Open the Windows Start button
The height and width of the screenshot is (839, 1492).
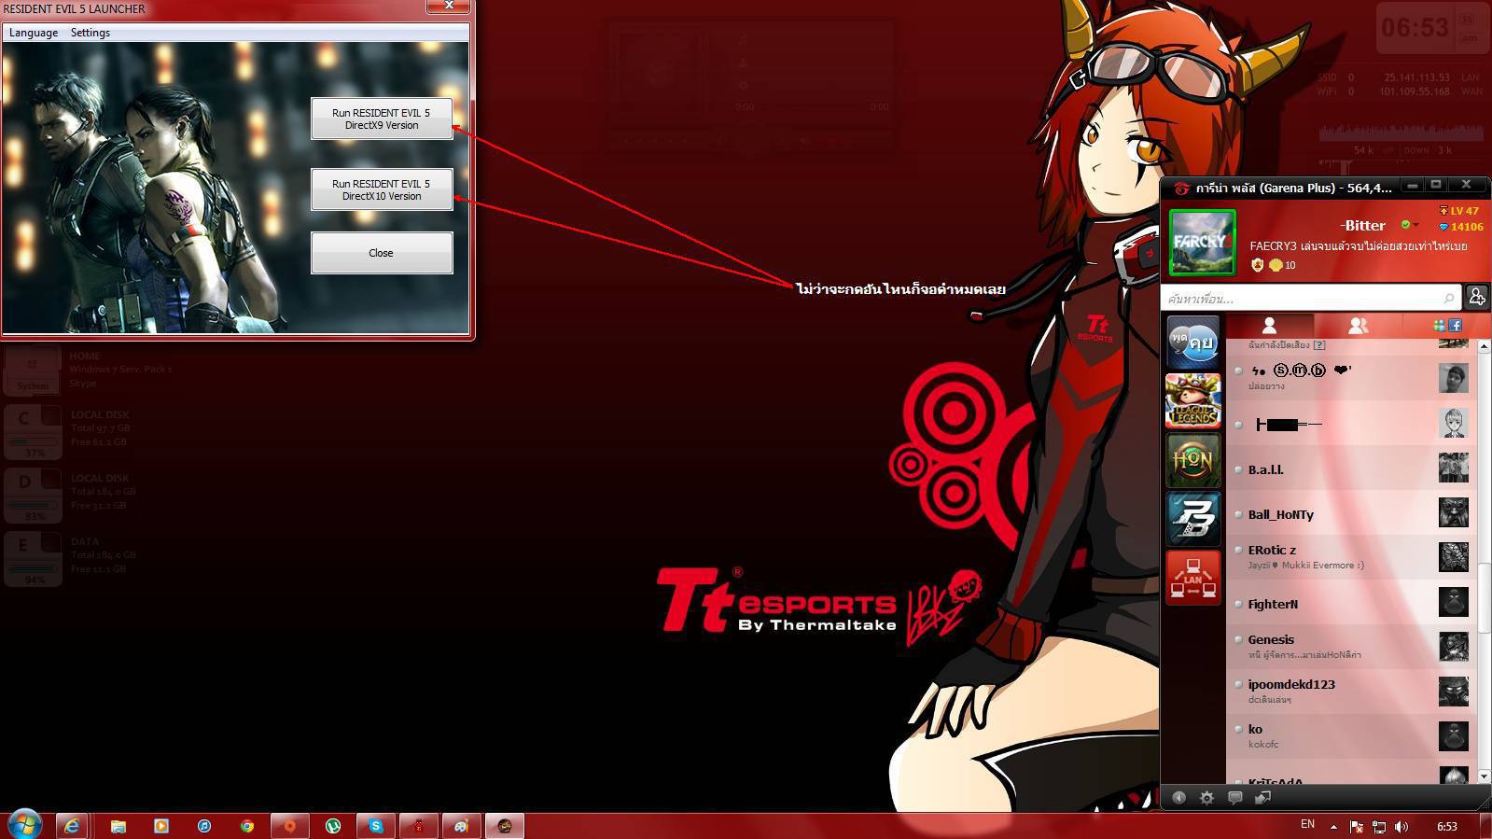(x=24, y=825)
